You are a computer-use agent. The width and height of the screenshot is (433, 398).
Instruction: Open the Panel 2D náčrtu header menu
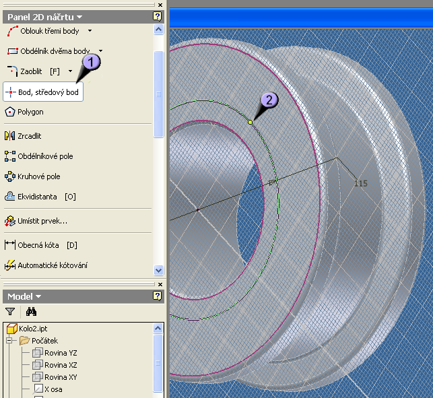[44, 17]
